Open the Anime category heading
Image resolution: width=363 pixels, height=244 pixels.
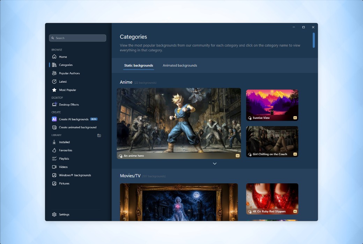126,82
